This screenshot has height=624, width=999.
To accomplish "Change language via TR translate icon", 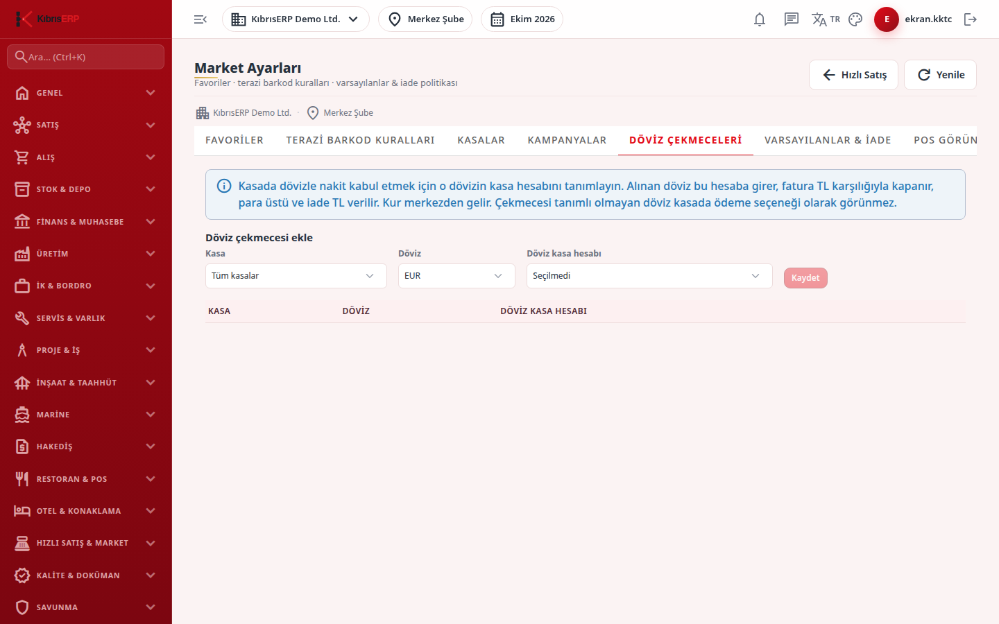I will coord(826,19).
